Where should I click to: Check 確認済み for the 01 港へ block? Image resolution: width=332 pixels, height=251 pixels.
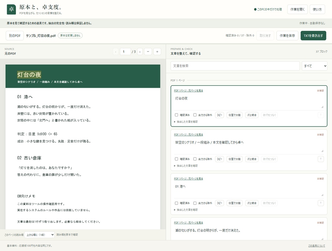click(176, 203)
